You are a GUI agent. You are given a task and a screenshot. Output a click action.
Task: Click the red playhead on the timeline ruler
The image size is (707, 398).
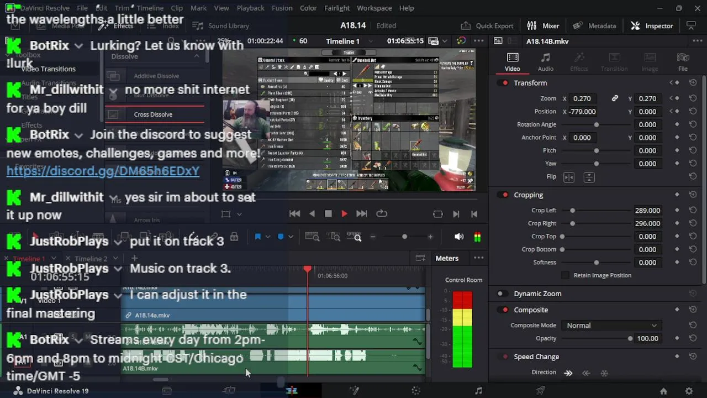click(x=308, y=269)
